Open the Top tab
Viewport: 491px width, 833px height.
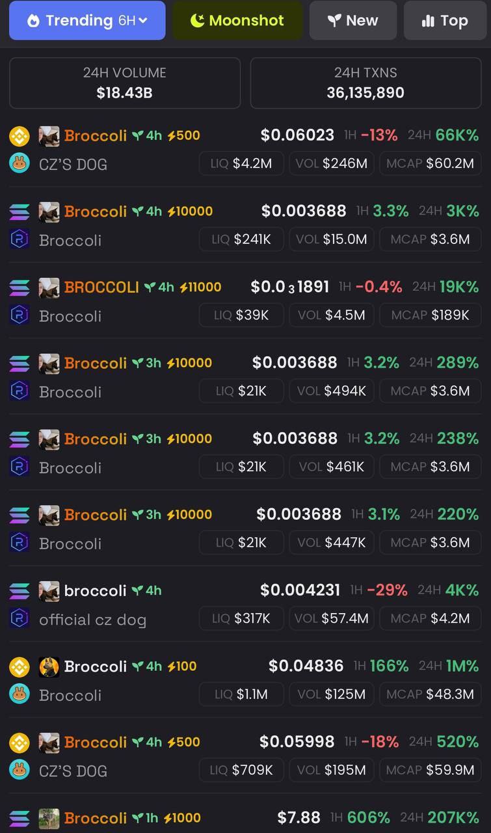445,20
